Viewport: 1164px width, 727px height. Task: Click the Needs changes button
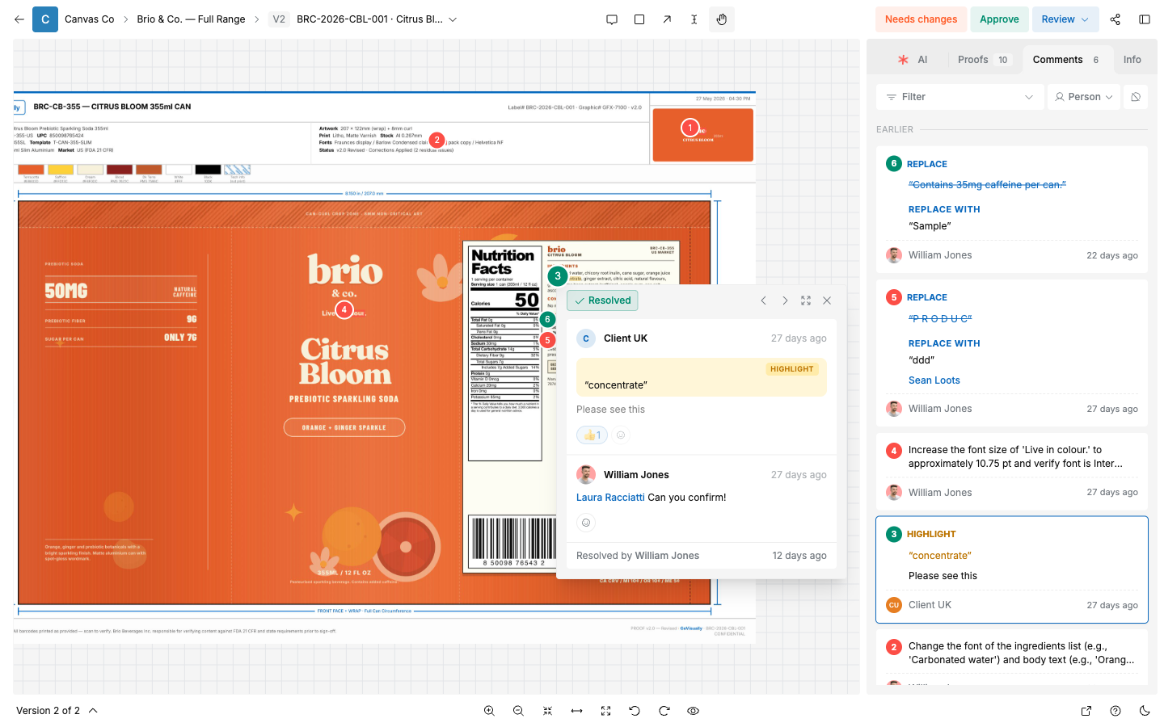(x=921, y=19)
